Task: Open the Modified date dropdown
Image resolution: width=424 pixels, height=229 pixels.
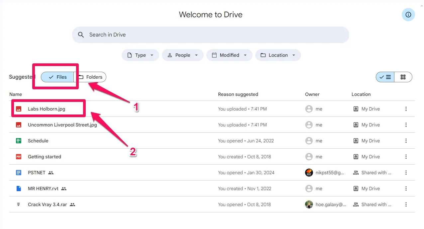Action: 229,55
